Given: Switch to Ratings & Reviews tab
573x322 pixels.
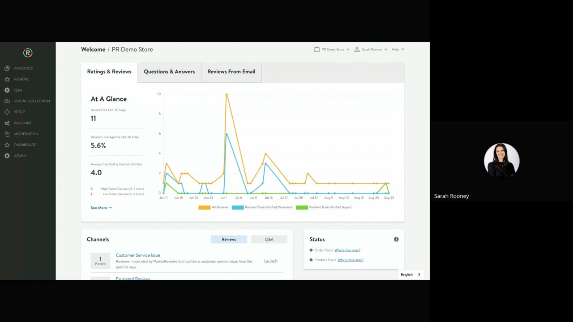Looking at the screenshot, I should [109, 72].
